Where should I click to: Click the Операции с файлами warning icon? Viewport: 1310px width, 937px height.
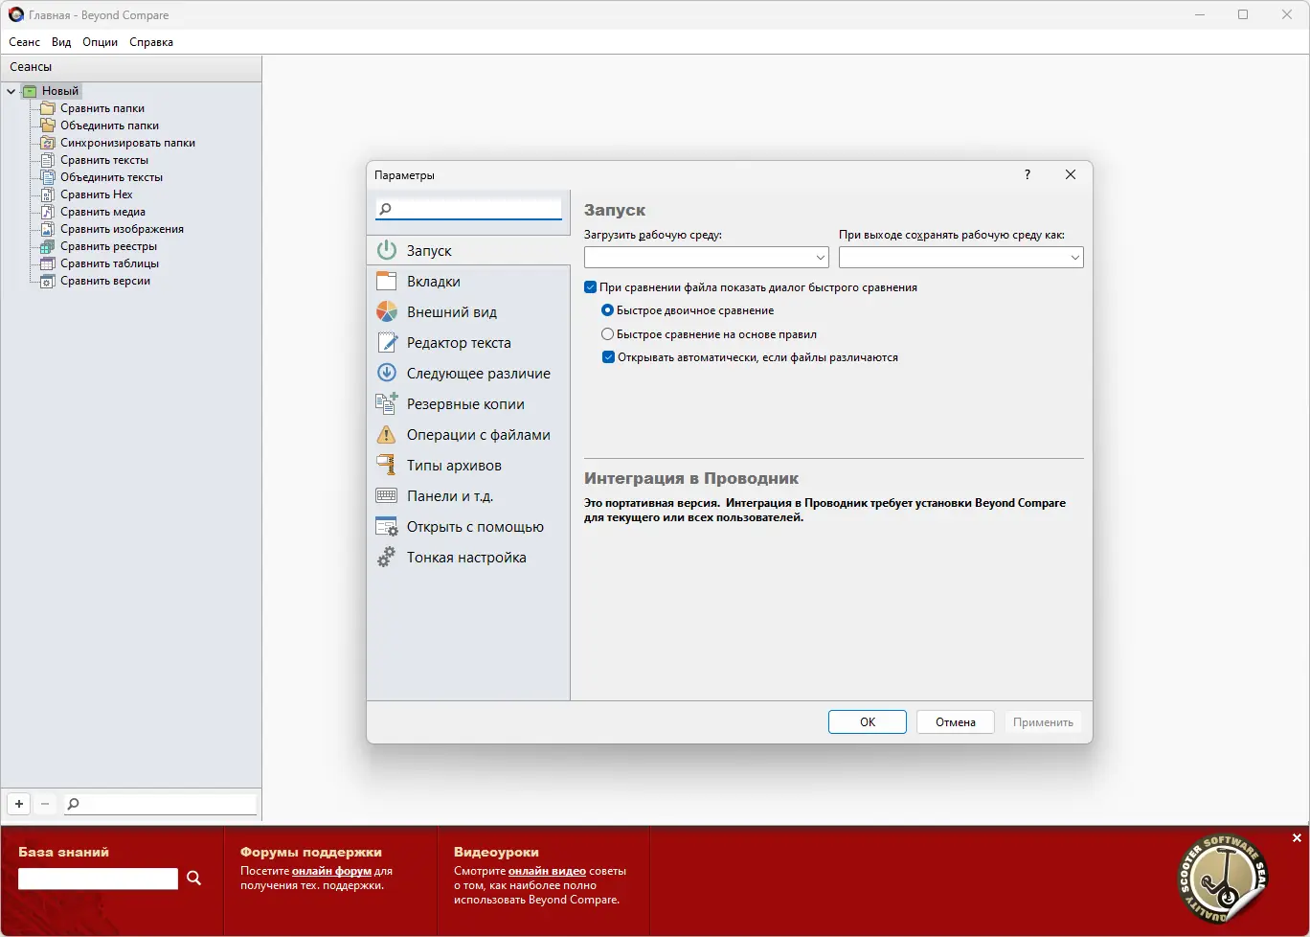pos(387,434)
